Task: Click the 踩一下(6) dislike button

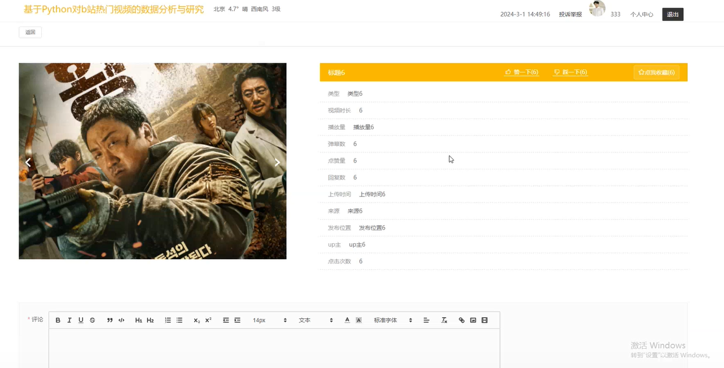Action: coord(571,72)
